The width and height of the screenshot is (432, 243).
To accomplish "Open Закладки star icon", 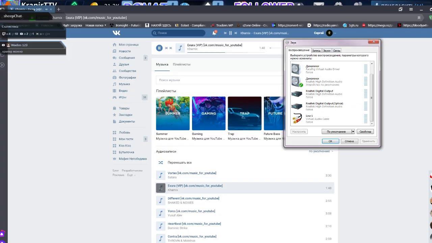I will (x=115, y=115).
